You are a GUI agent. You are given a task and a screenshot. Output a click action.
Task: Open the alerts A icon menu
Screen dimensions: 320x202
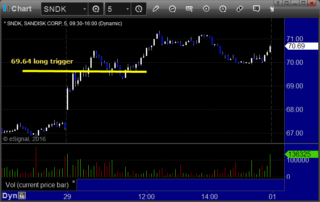tap(223, 9)
